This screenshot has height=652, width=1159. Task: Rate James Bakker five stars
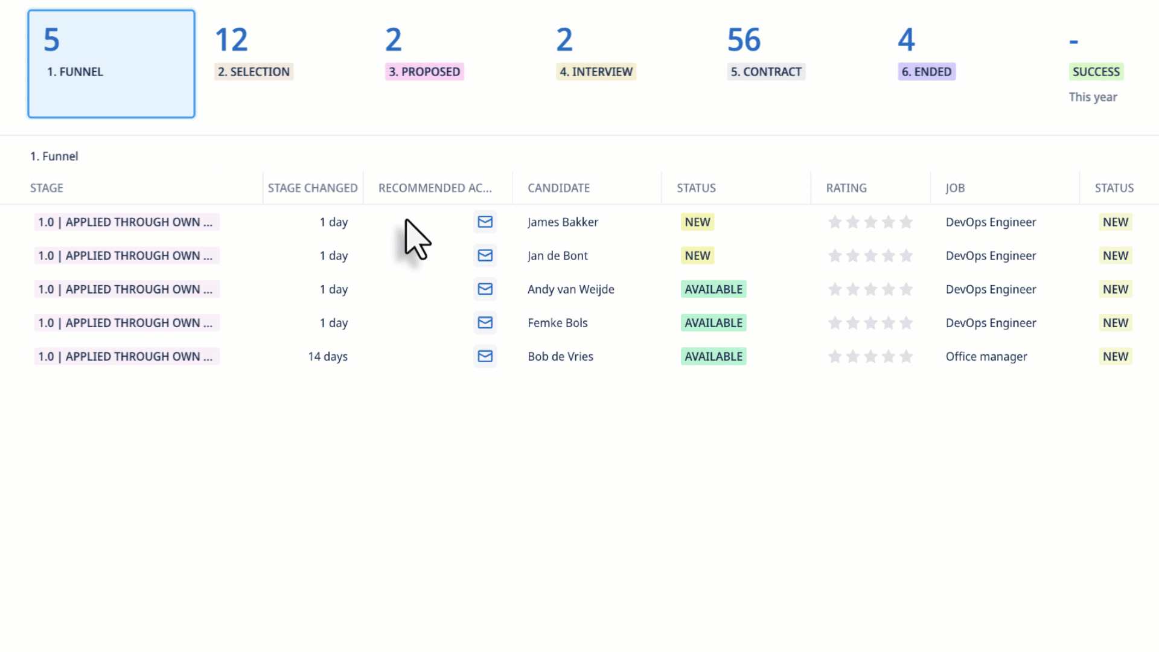tap(906, 222)
